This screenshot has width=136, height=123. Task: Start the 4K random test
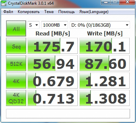(x=16, y=81)
